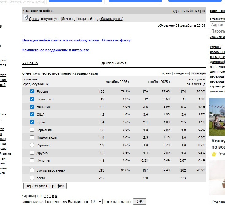This screenshot has width=225, height=205.
Task: Select the по месяцам view
Action: [198, 73]
